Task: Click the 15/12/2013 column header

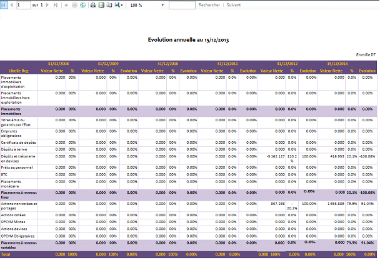Action: [337, 64]
